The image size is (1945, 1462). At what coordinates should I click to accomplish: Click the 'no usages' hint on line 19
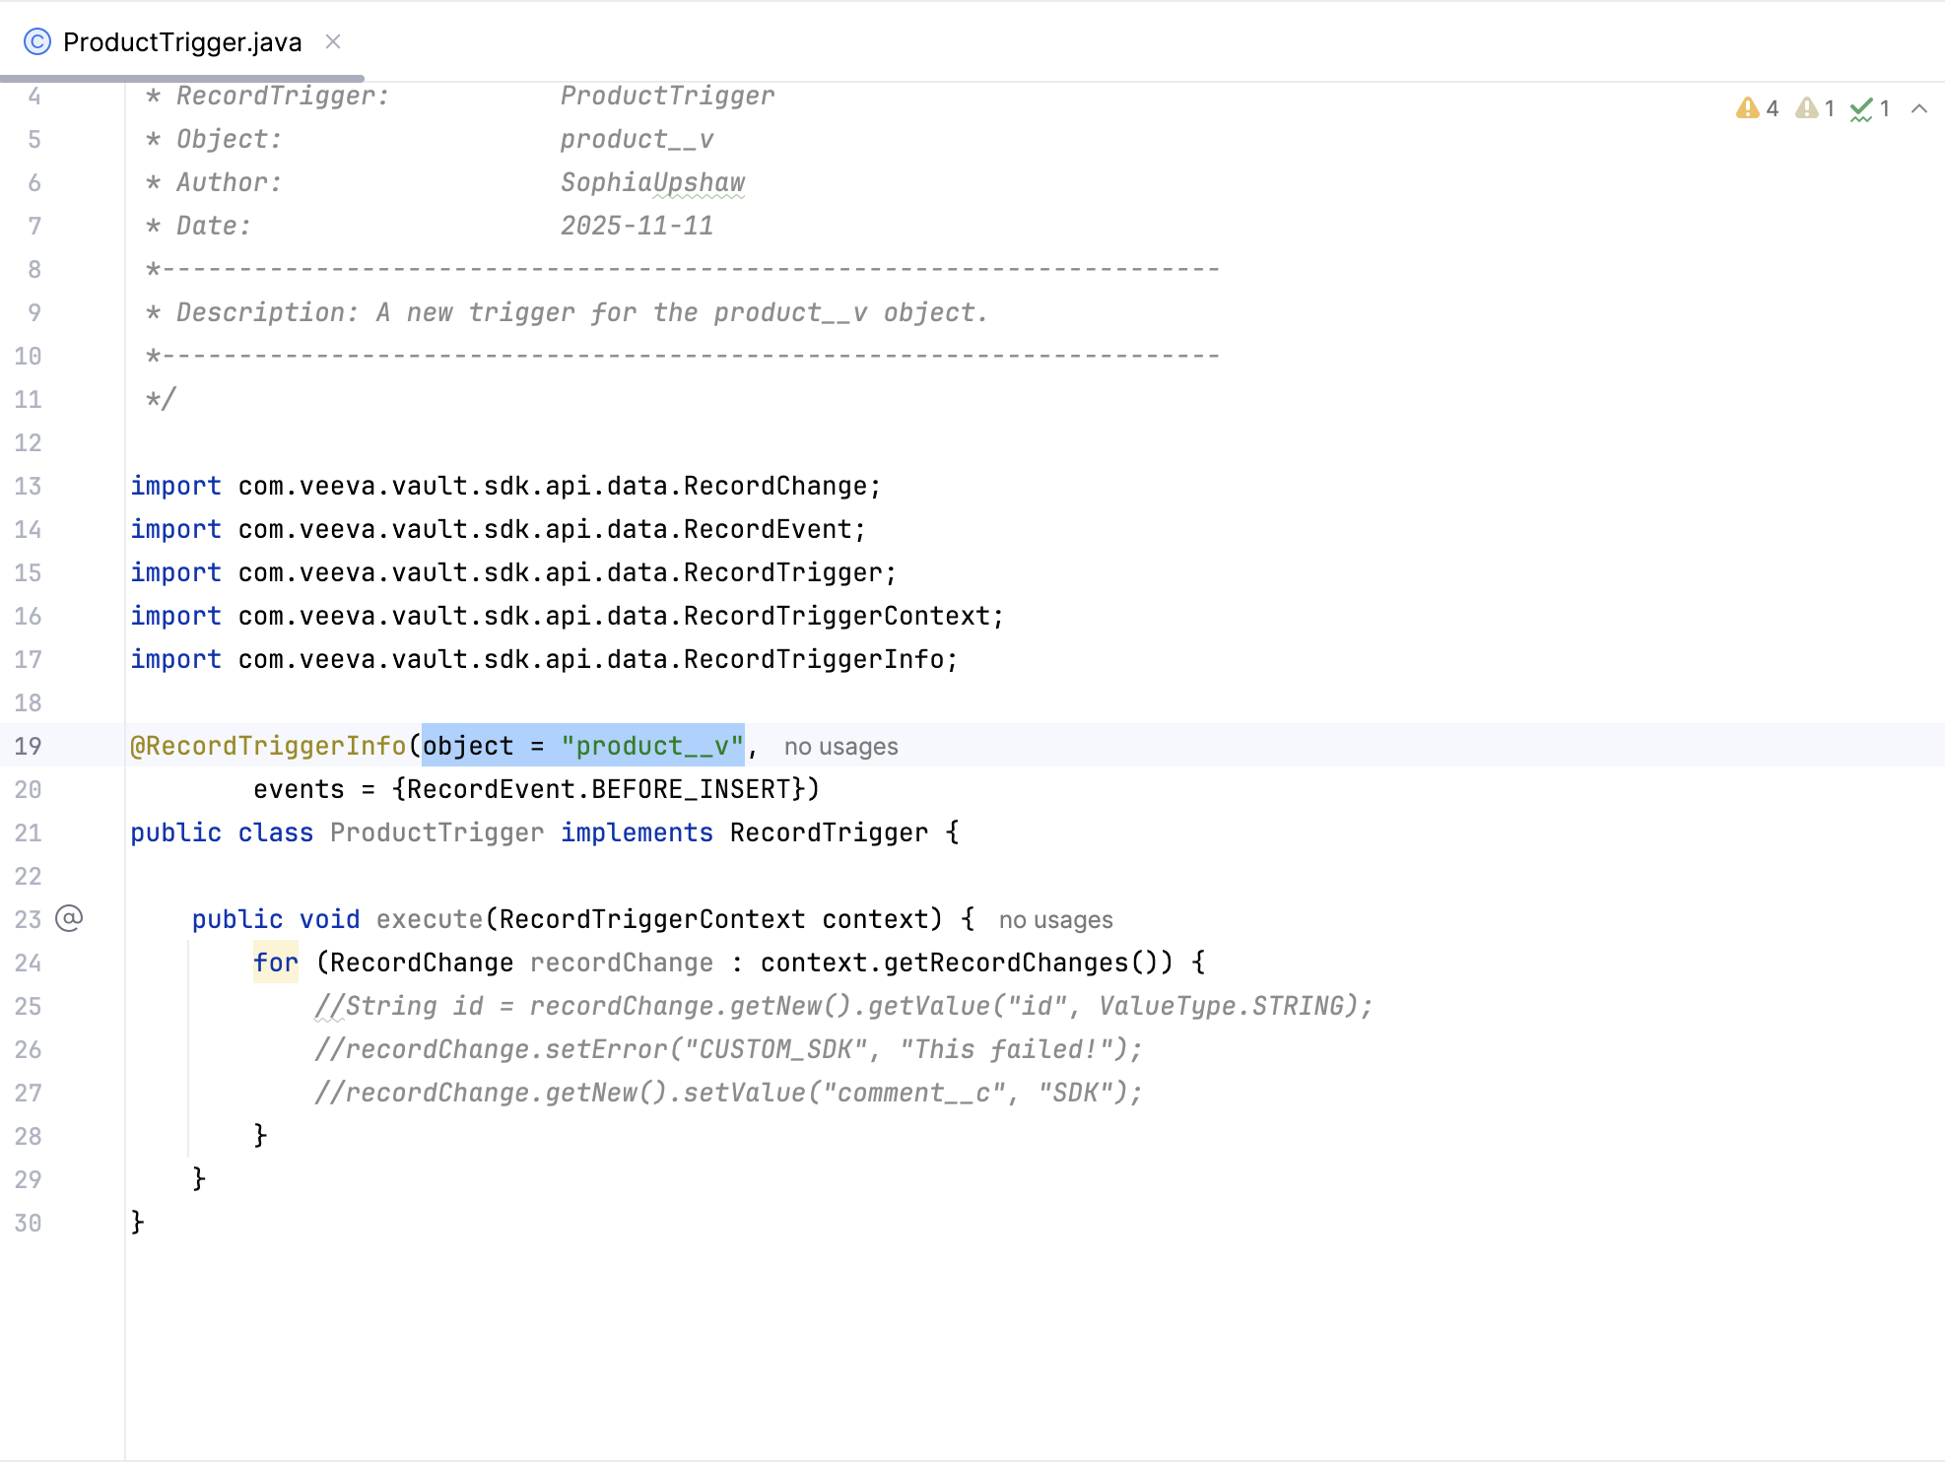[x=841, y=747]
